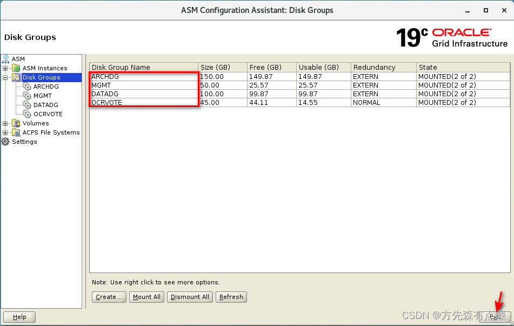Click the ASM root node icon
Screen dimensions: 514x326
click(x=6, y=59)
